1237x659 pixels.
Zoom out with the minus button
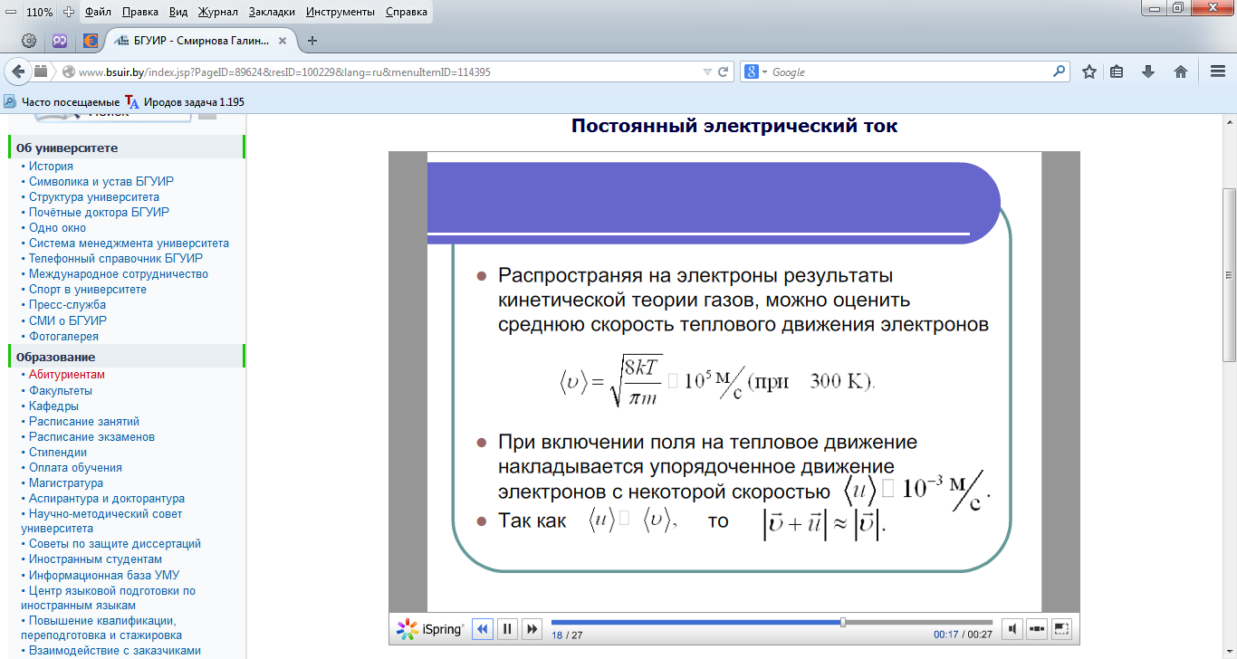11,12
